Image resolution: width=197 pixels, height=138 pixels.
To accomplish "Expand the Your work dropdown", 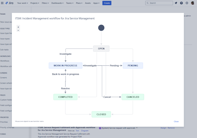I will click(23, 3).
